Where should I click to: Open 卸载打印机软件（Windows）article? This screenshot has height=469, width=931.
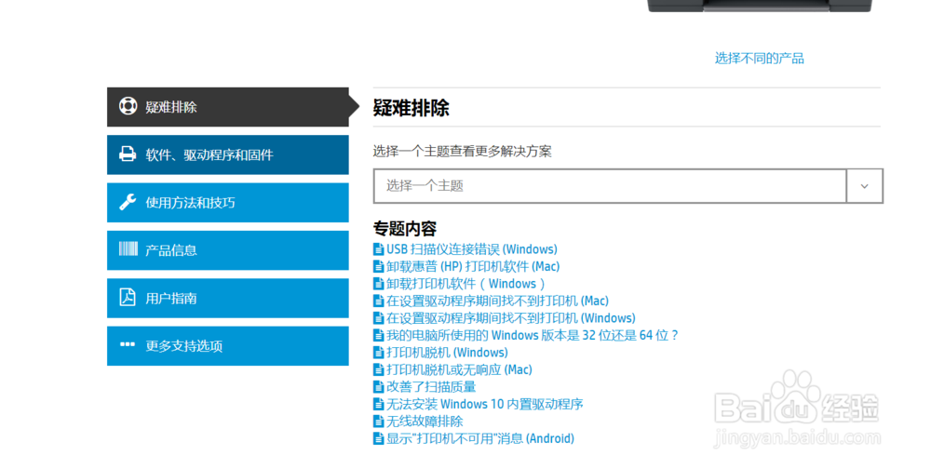(x=466, y=284)
